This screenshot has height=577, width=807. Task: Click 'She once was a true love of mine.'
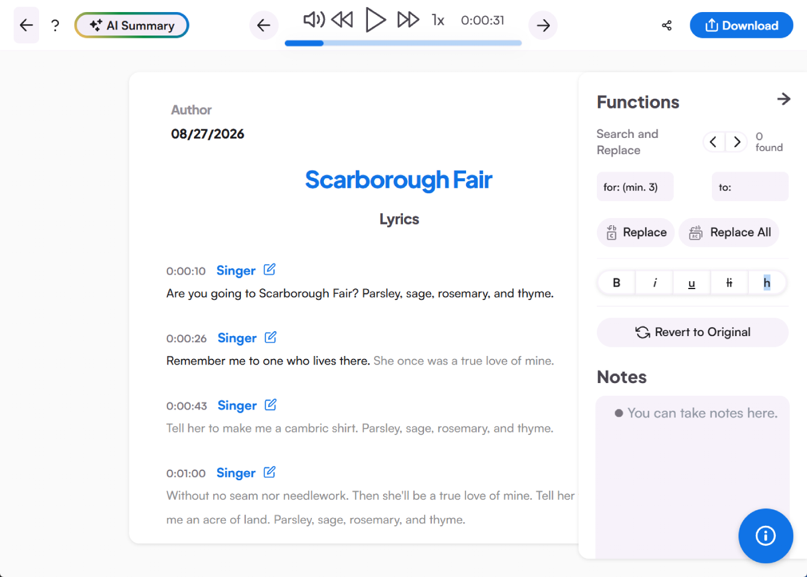tap(464, 361)
